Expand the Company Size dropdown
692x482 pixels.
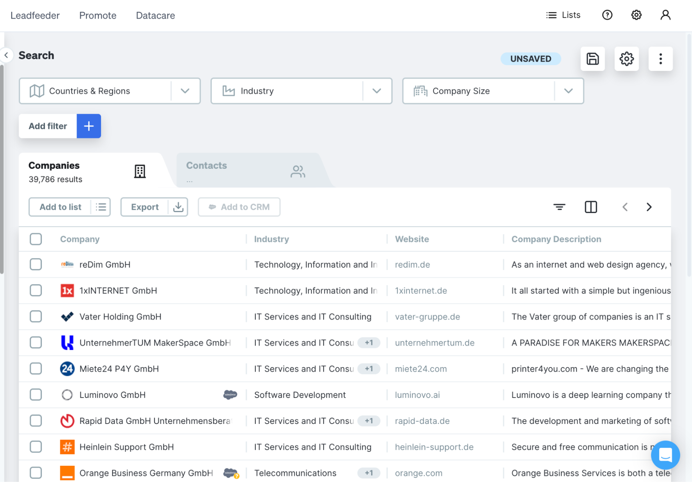pos(568,91)
